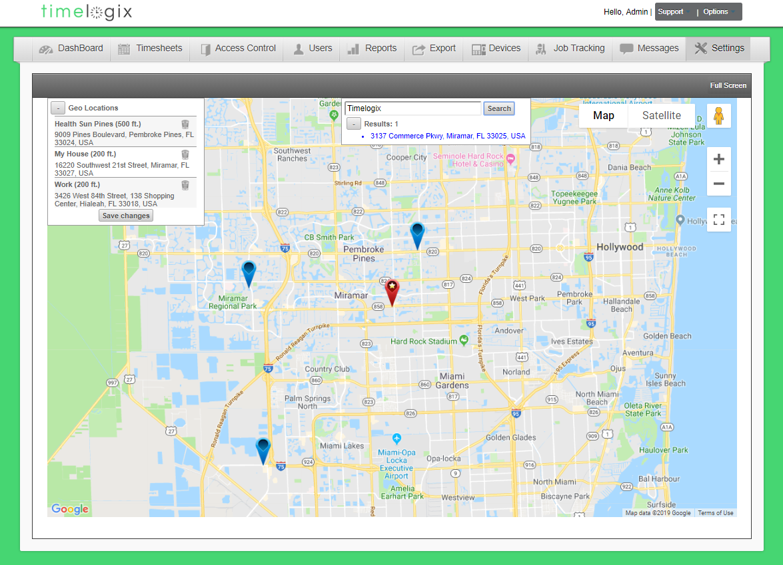Open the 3137 Commerce Pkwy search result
The width and height of the screenshot is (783, 565).
(447, 136)
